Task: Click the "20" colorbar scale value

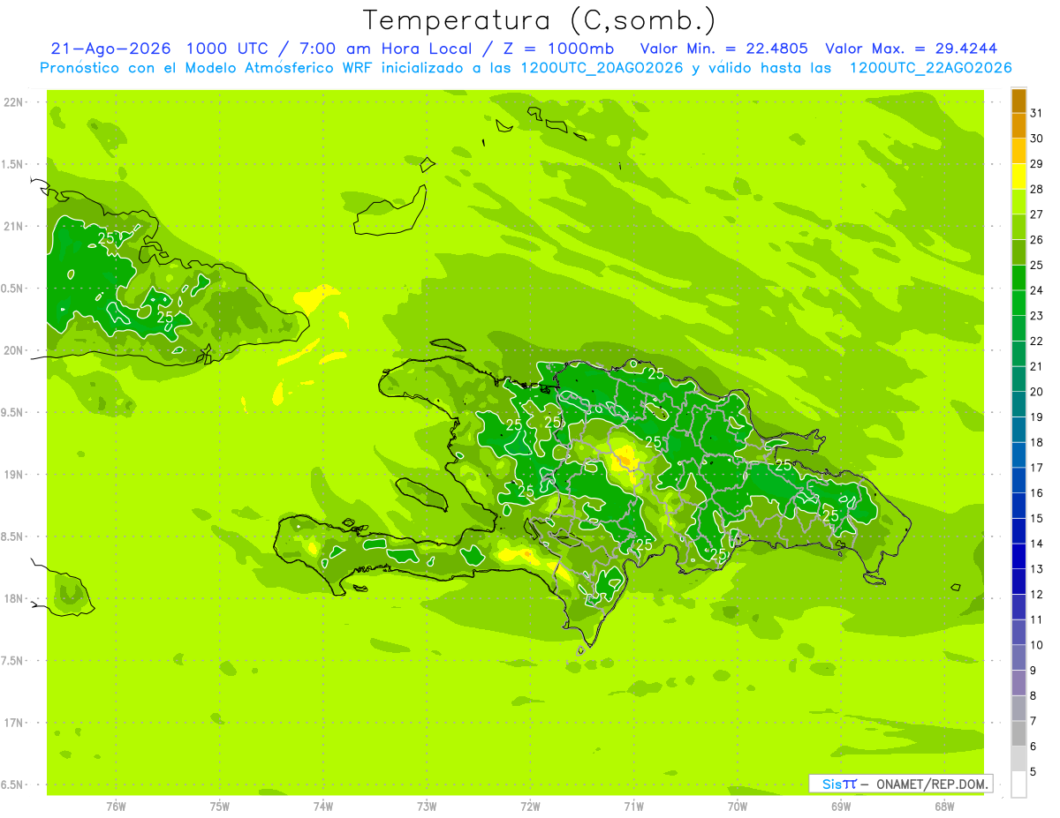Action: click(1037, 392)
